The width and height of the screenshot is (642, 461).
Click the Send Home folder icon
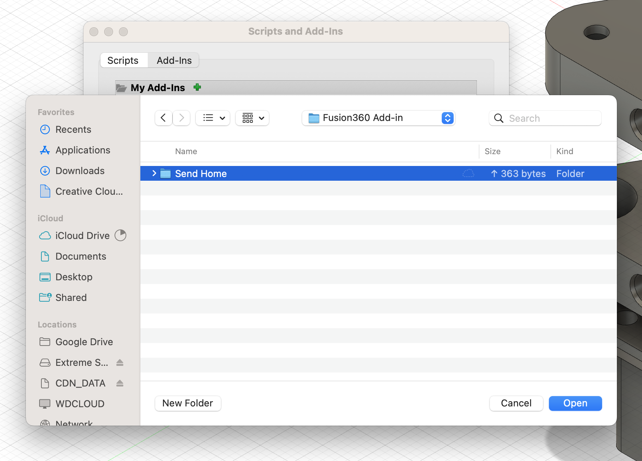click(x=165, y=173)
